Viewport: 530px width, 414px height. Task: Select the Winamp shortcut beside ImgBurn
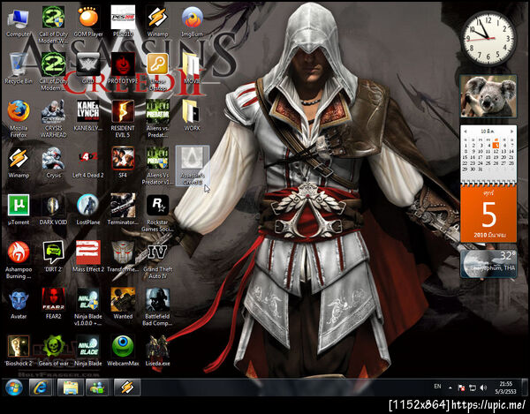pyautogui.click(x=157, y=22)
